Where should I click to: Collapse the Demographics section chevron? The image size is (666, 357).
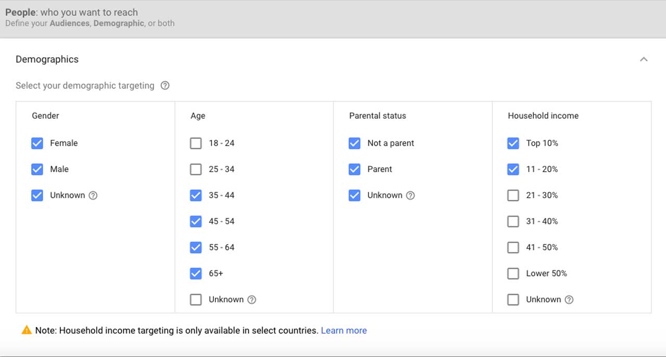pos(644,59)
